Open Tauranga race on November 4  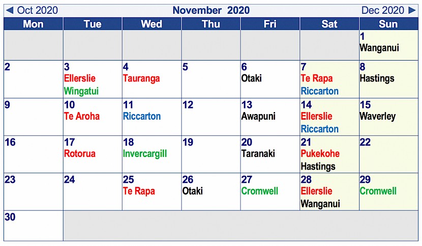tap(141, 78)
